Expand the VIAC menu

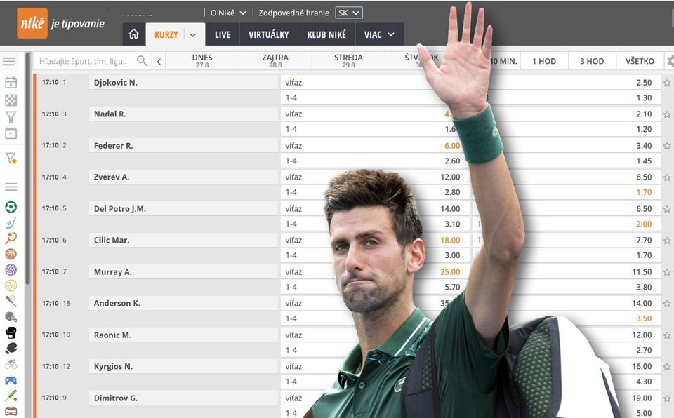pos(379,34)
